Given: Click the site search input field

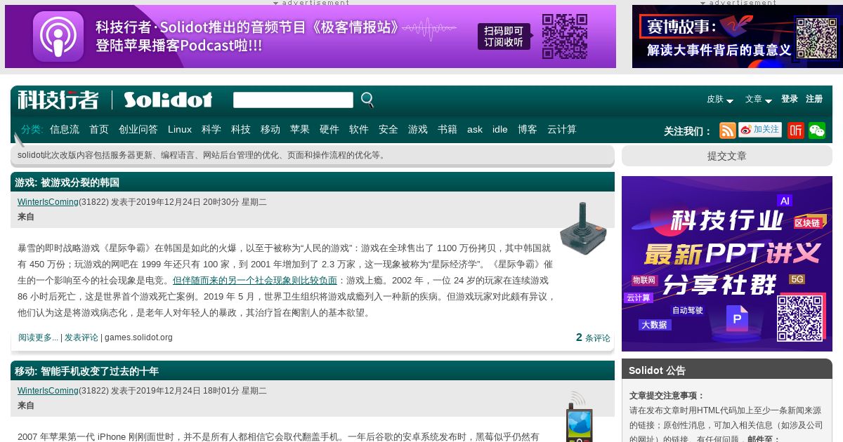Looking at the screenshot, I should 293,100.
